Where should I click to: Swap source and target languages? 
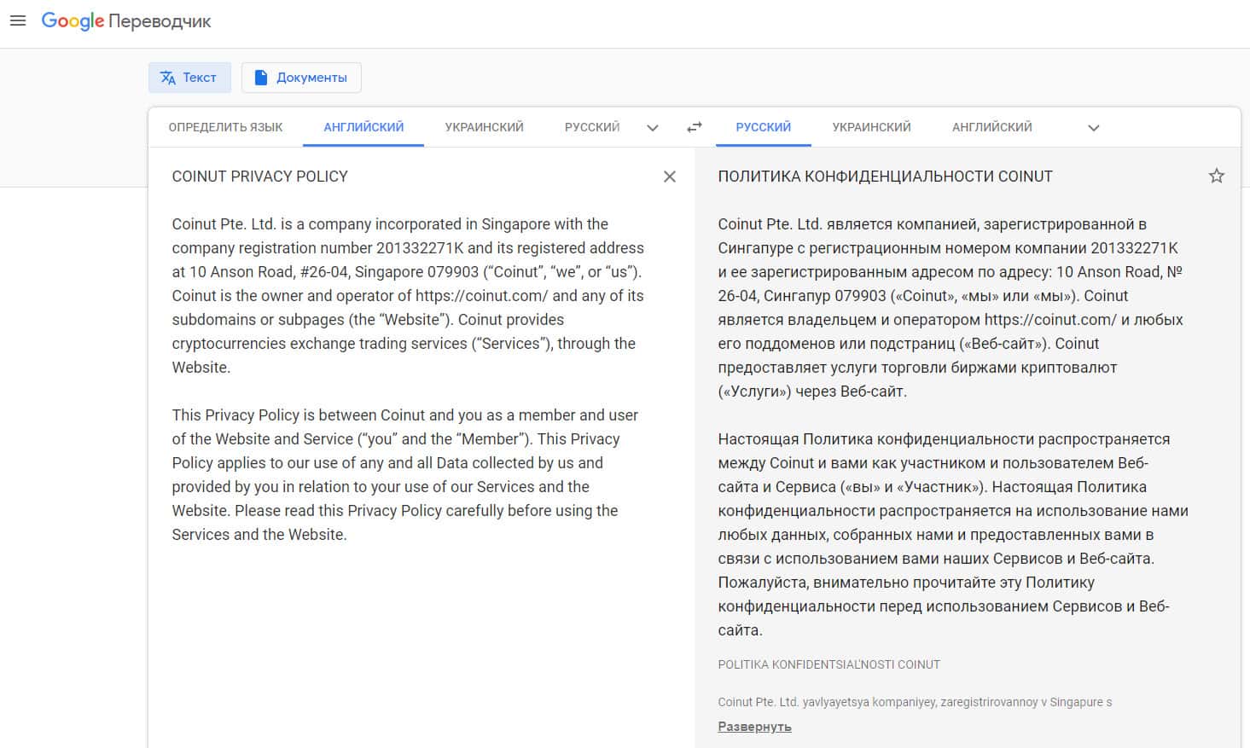point(695,127)
